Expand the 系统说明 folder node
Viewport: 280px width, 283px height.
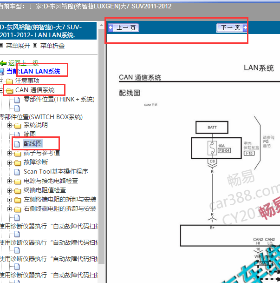9,125
